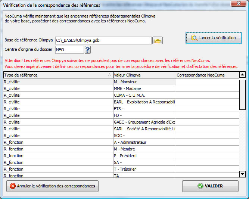Click the Valeur Olimpya column header
Image resolution: width=249 pixels, height=199 pixels.
(x=144, y=75)
